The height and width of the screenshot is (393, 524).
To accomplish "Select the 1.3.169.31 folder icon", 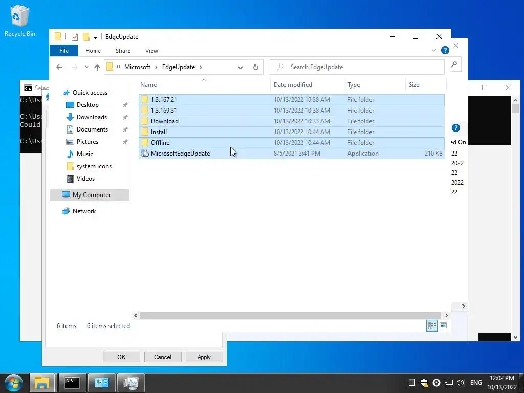I will 145,111.
